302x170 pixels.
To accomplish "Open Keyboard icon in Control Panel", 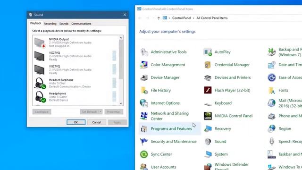I will coord(208,104).
